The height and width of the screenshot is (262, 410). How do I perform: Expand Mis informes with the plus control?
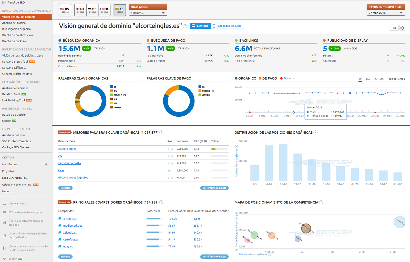[x=46, y=164]
